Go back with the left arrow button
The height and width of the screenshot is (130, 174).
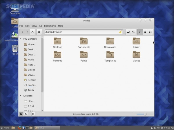[x=22, y=32]
